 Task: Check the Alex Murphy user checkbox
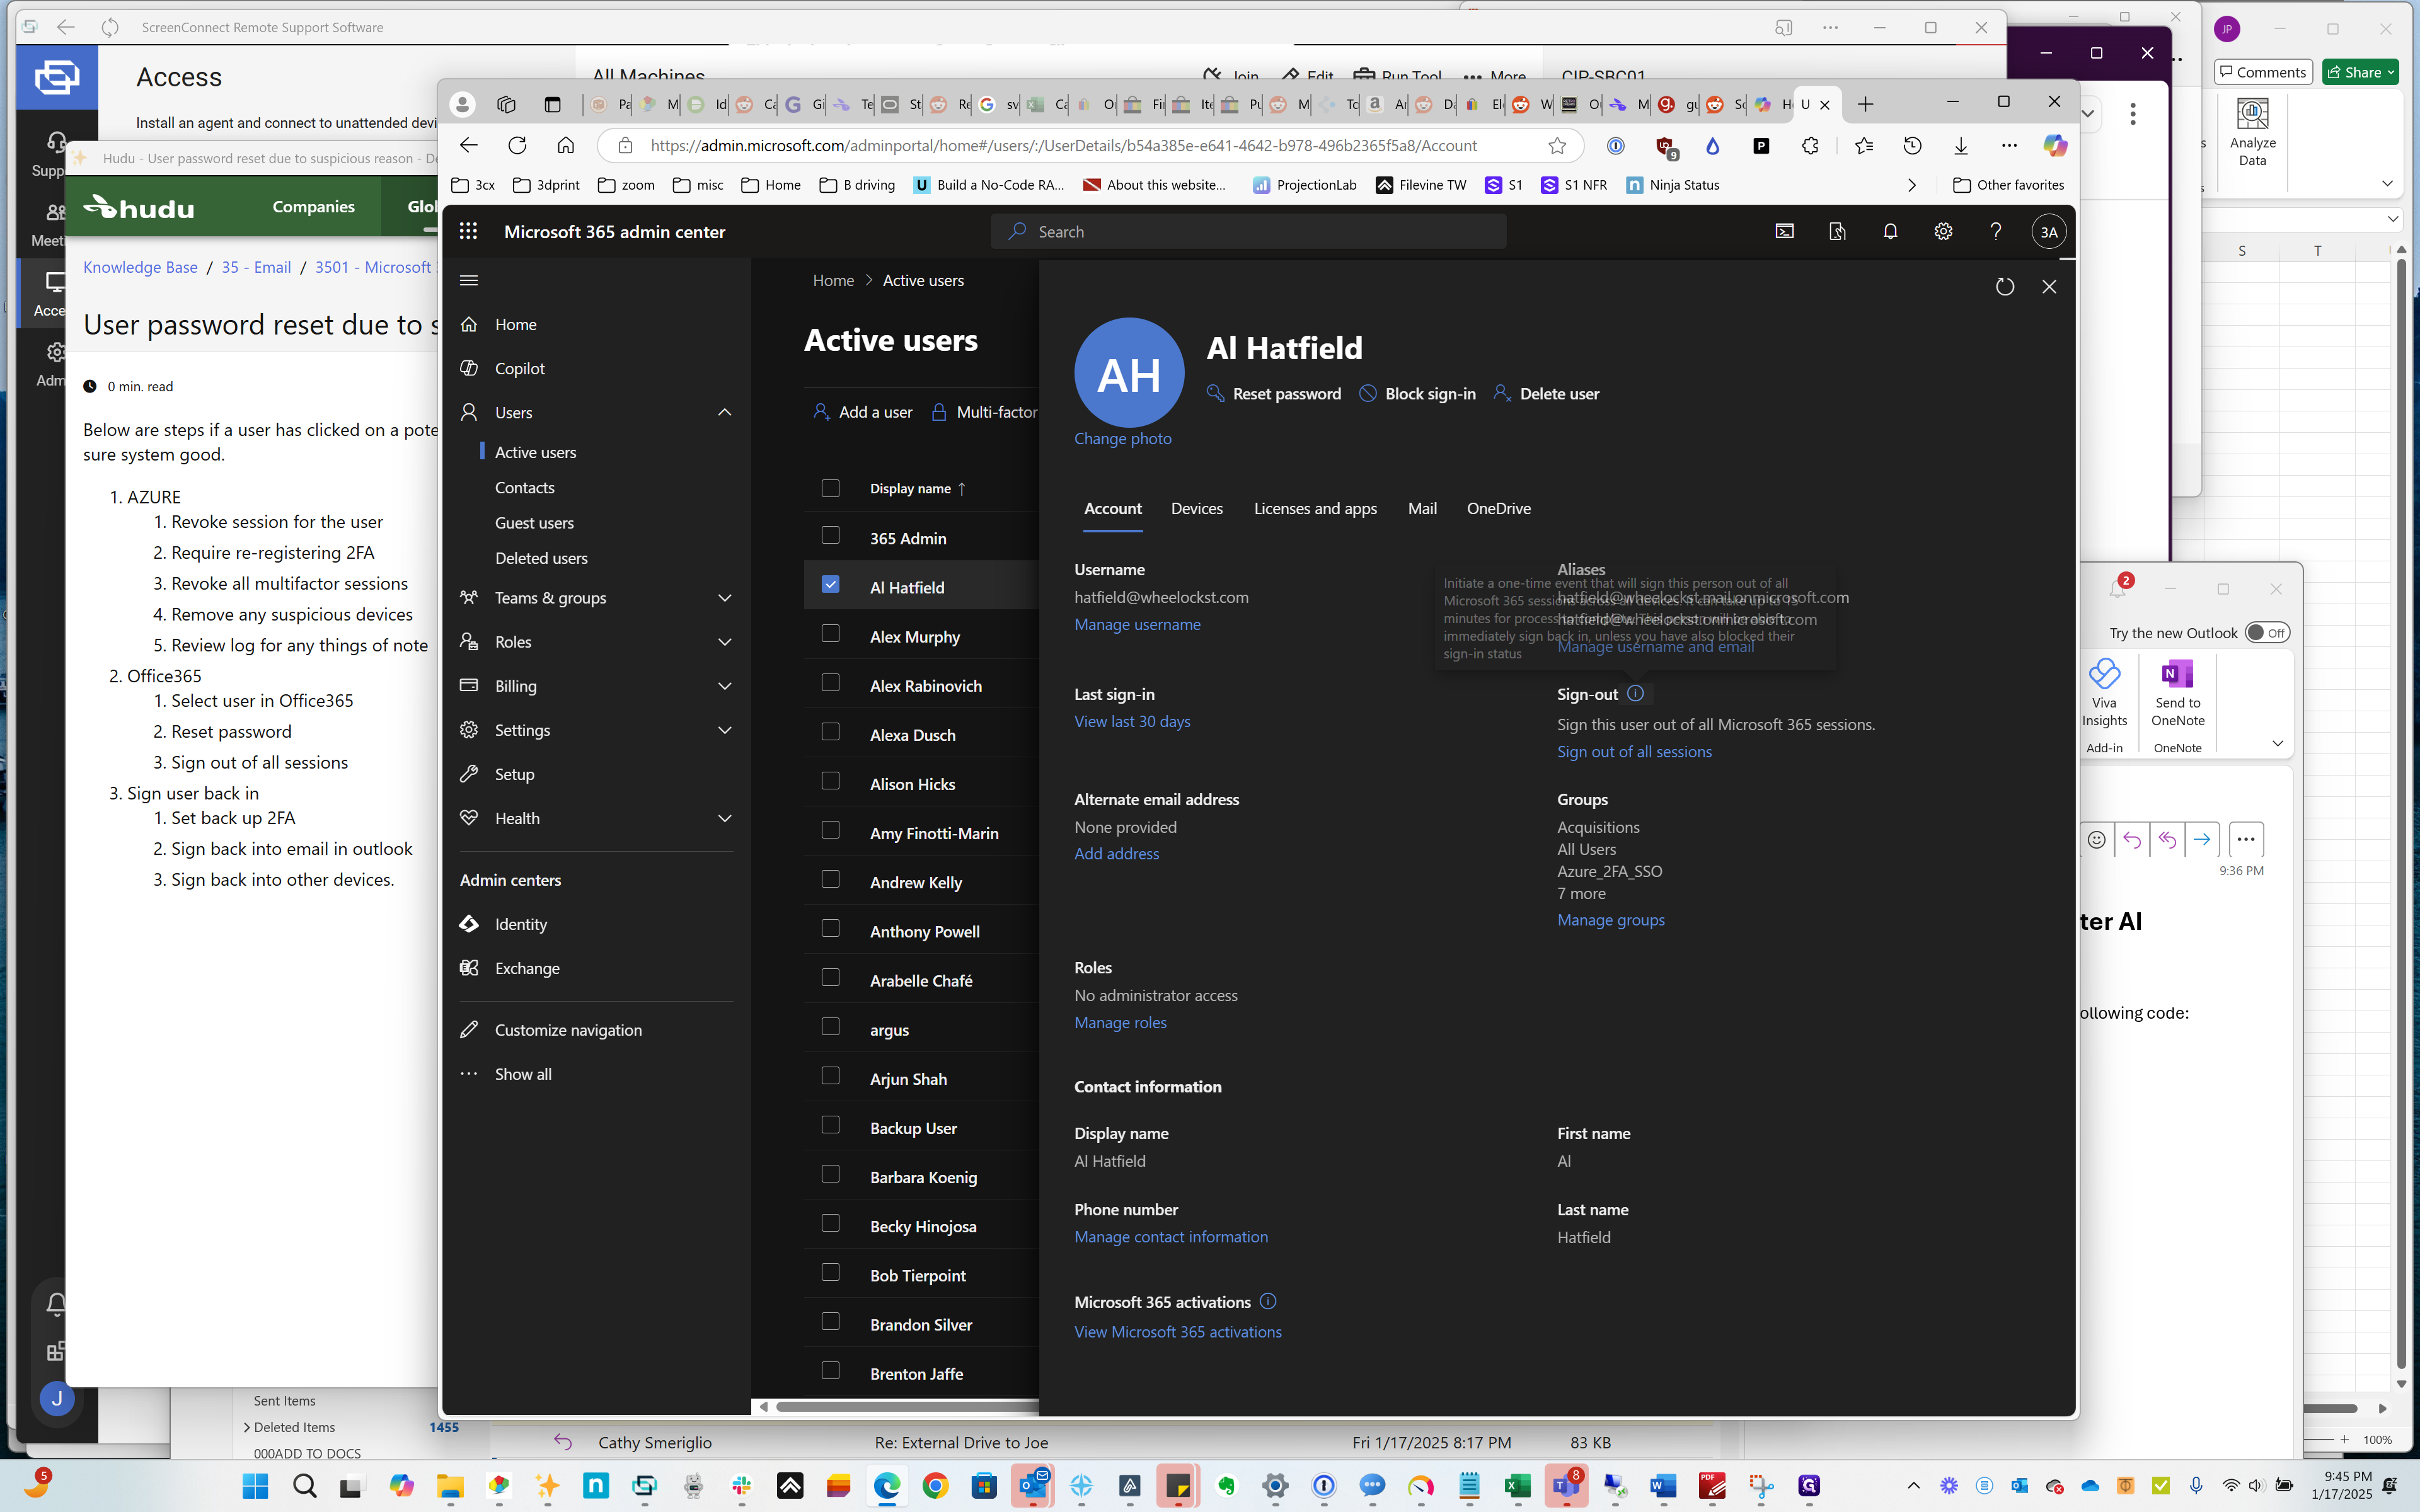(830, 633)
